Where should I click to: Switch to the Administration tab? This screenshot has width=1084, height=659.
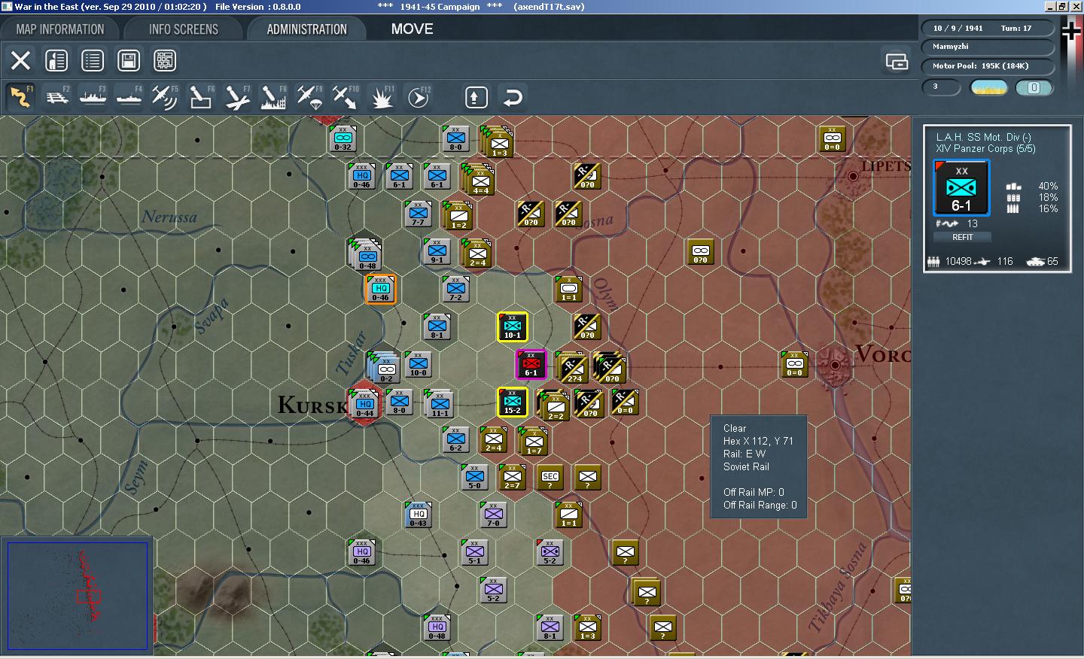tap(306, 29)
